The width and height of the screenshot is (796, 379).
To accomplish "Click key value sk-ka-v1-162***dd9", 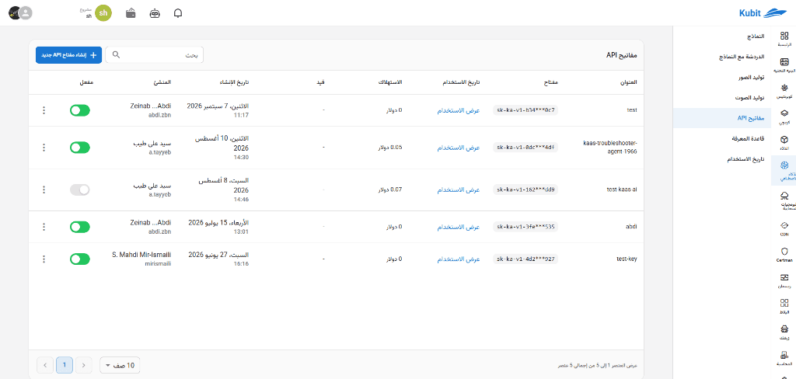I will coord(526,189).
